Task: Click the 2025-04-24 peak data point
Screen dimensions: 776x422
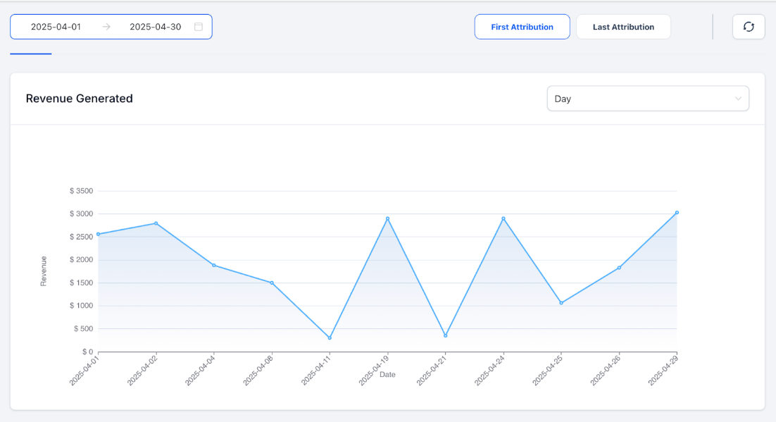Action: point(503,218)
